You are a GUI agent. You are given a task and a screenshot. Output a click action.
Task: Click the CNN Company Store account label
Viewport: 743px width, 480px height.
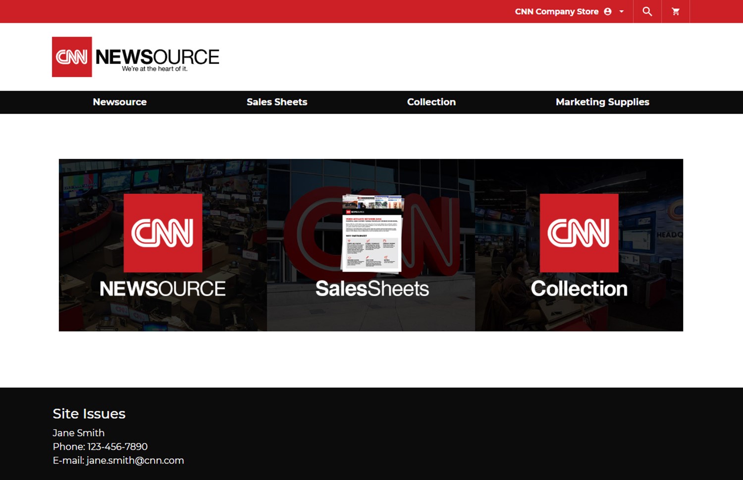click(557, 11)
